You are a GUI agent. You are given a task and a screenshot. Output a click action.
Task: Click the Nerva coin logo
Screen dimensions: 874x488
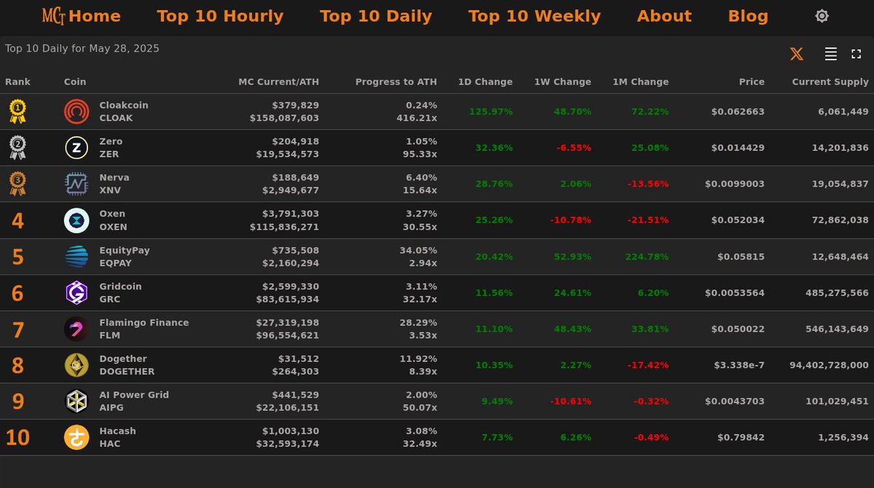click(76, 184)
